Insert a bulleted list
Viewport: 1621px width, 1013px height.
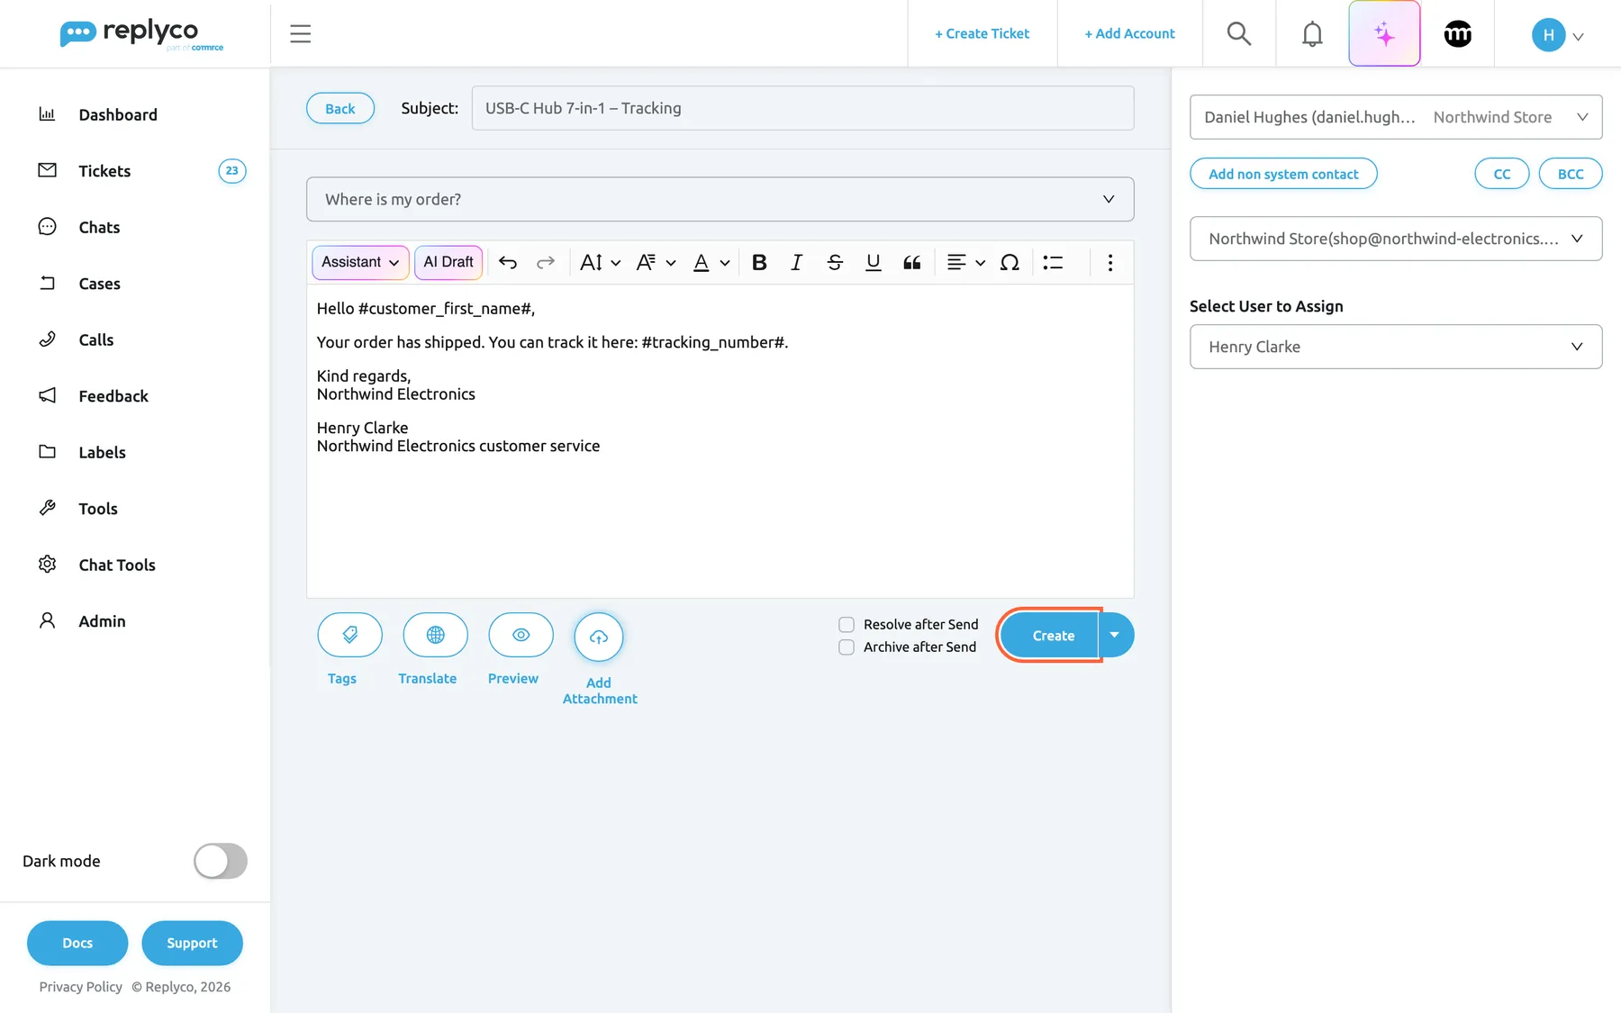[1053, 262]
